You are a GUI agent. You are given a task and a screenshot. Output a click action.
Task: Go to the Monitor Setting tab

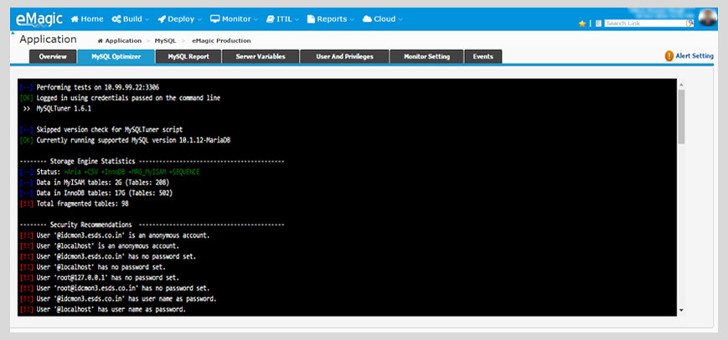pyautogui.click(x=426, y=57)
